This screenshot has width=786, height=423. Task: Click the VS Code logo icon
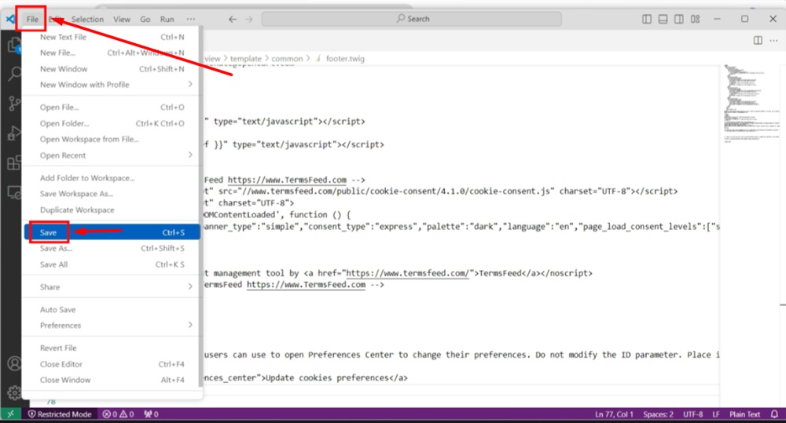click(10, 19)
